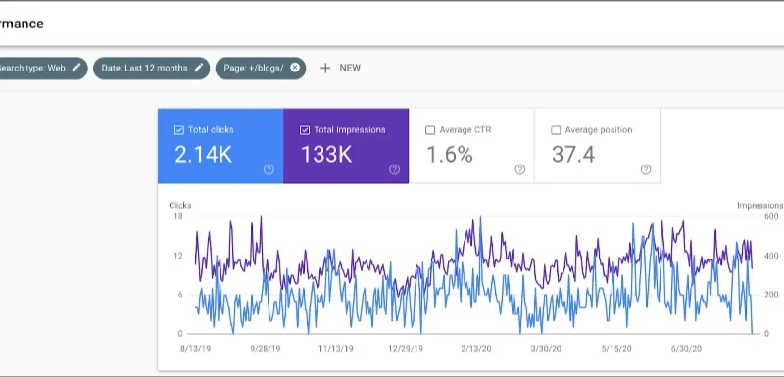Screen dimensions: 784x377
Task: Select the 1.6% average CTR value
Action: 450,155
